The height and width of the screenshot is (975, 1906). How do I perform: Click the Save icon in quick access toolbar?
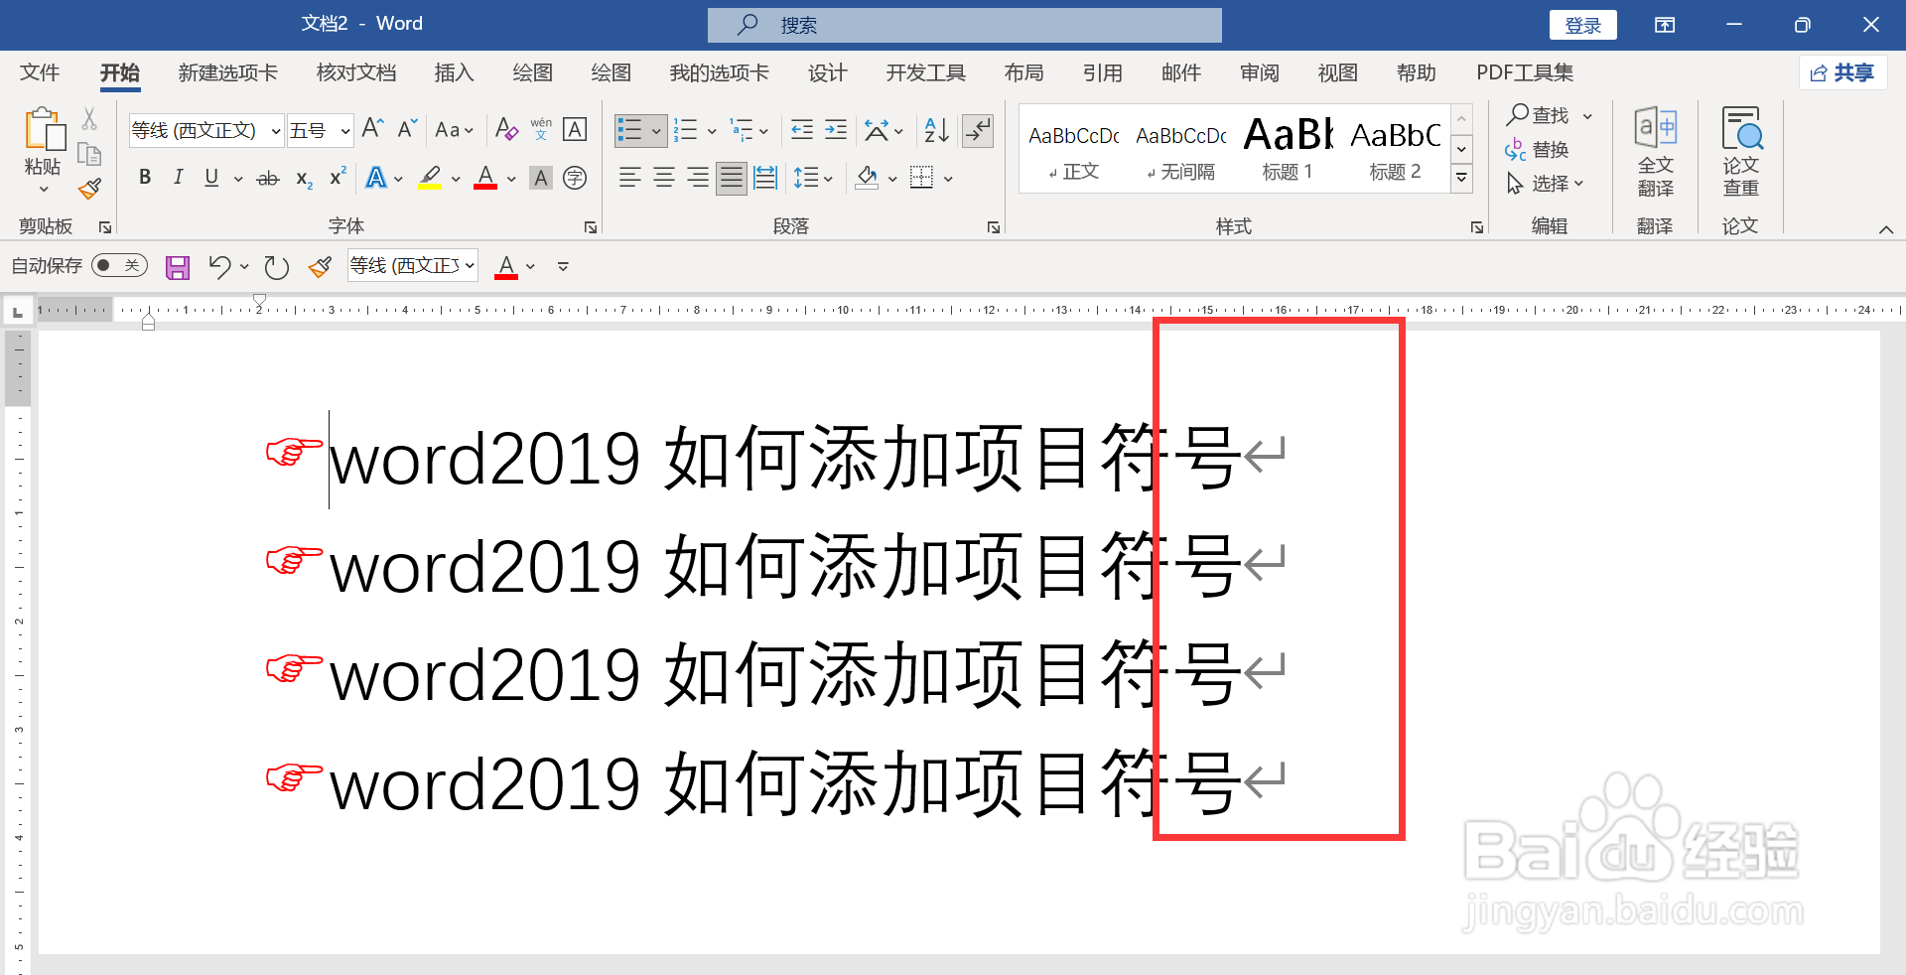point(178,267)
